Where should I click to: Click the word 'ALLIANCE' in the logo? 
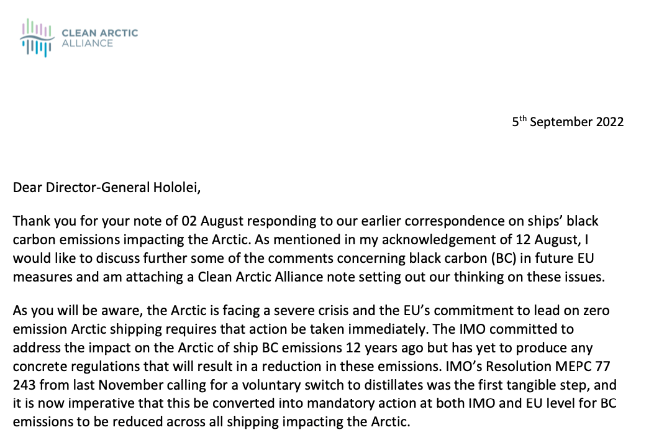click(x=87, y=43)
